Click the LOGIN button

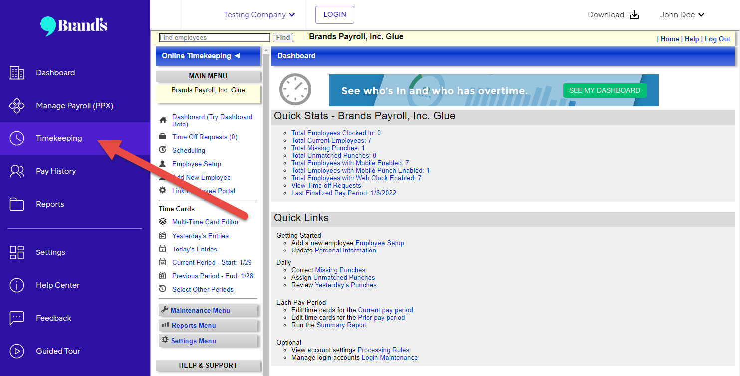click(335, 15)
